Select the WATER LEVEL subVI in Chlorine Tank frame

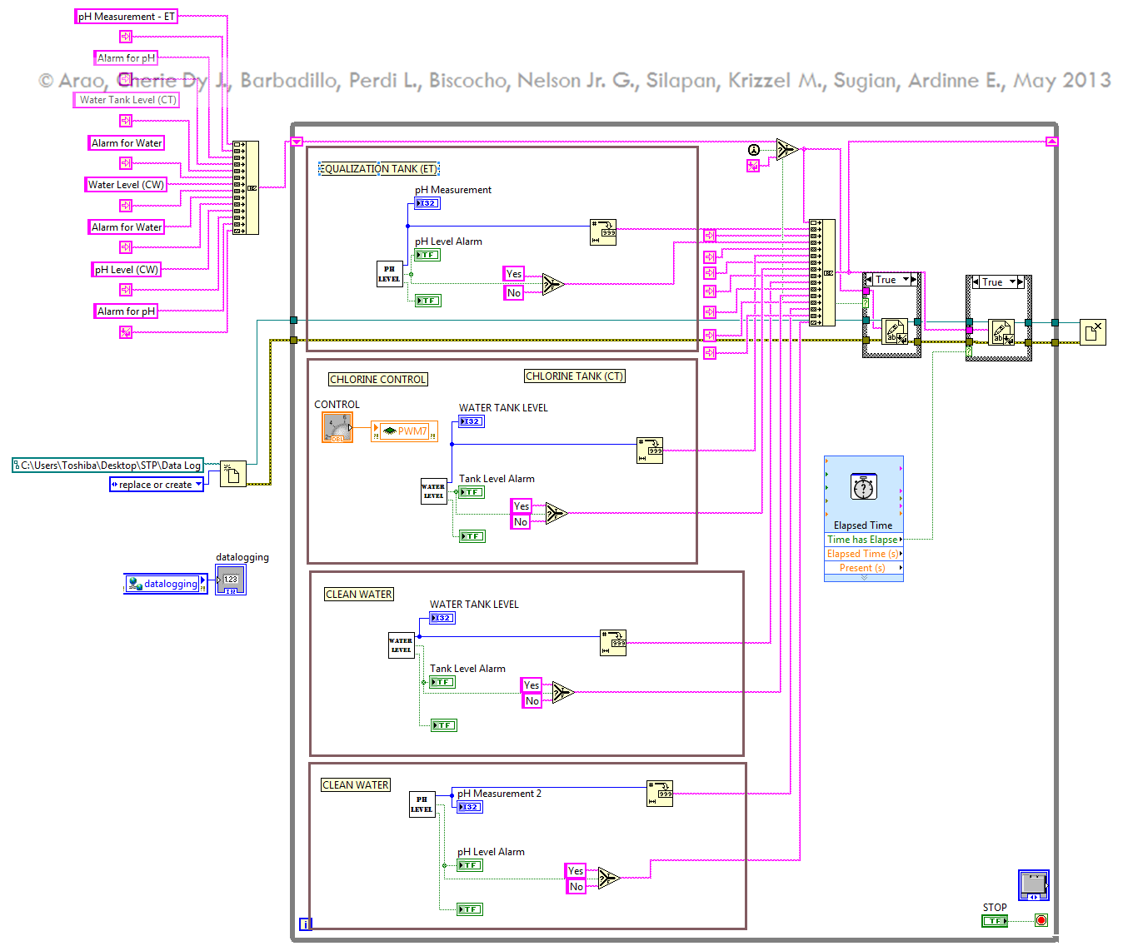(x=433, y=491)
